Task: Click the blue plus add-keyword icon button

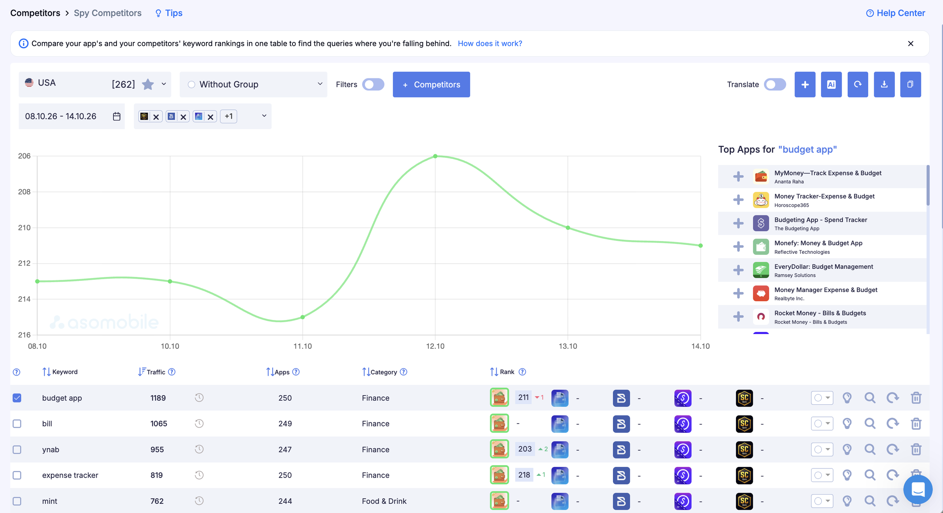Action: 805,84
